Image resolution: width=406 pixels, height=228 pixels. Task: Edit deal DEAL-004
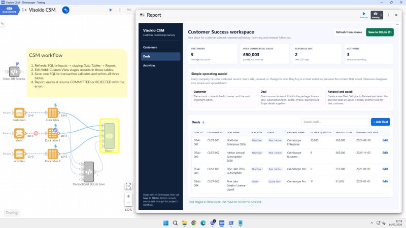(385, 181)
